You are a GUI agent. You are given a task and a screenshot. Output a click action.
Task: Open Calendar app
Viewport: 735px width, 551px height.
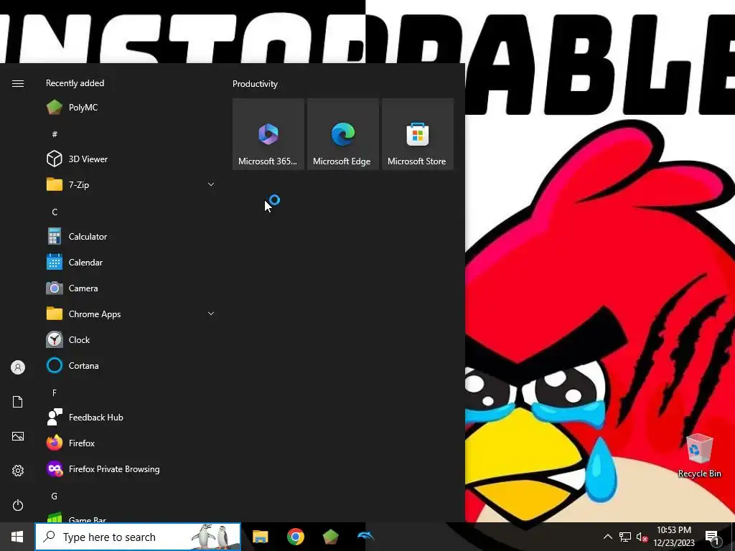131,263
